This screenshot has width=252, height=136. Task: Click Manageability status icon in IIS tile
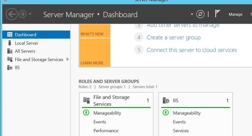(166, 113)
